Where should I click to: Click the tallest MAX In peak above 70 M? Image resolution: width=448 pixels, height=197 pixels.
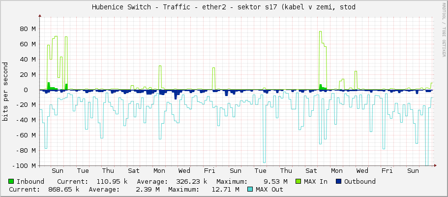point(320,32)
